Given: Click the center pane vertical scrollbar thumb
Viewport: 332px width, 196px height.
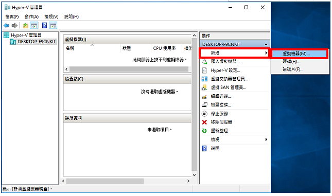Looking at the screenshot, I should [195, 104].
